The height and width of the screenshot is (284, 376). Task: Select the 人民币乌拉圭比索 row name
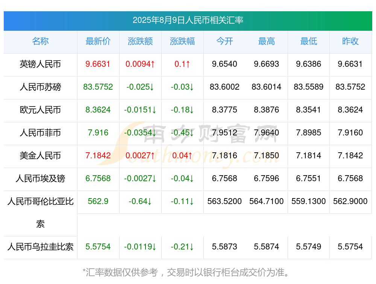(x=40, y=247)
